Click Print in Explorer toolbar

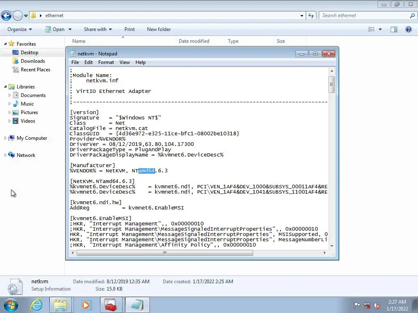pyautogui.click(x=129, y=29)
